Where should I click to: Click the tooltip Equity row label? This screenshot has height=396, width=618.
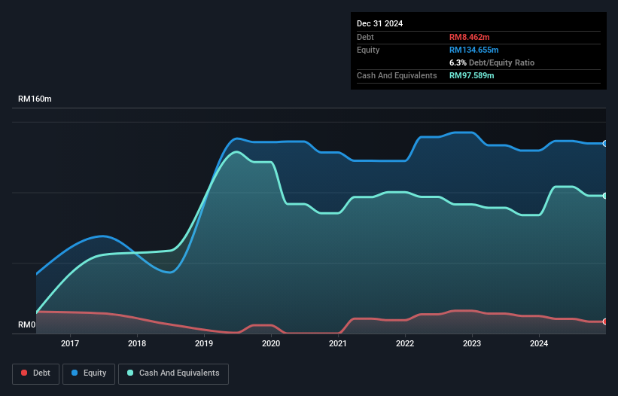[368, 50]
